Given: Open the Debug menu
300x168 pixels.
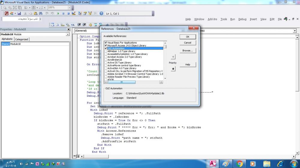Looking at the screenshot, I should click(x=242, y=19).
